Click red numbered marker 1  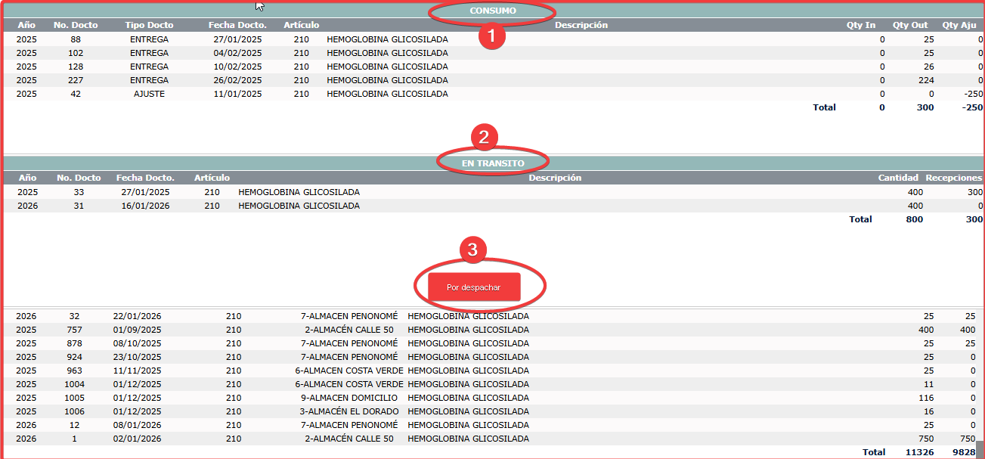492,36
